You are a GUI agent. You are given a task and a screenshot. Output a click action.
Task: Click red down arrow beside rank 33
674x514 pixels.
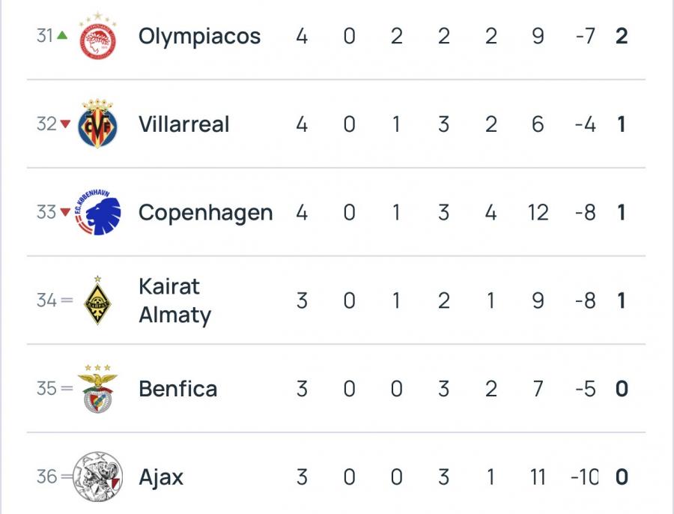tap(64, 213)
